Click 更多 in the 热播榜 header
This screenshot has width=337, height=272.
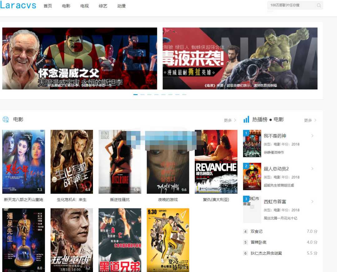click(308, 120)
